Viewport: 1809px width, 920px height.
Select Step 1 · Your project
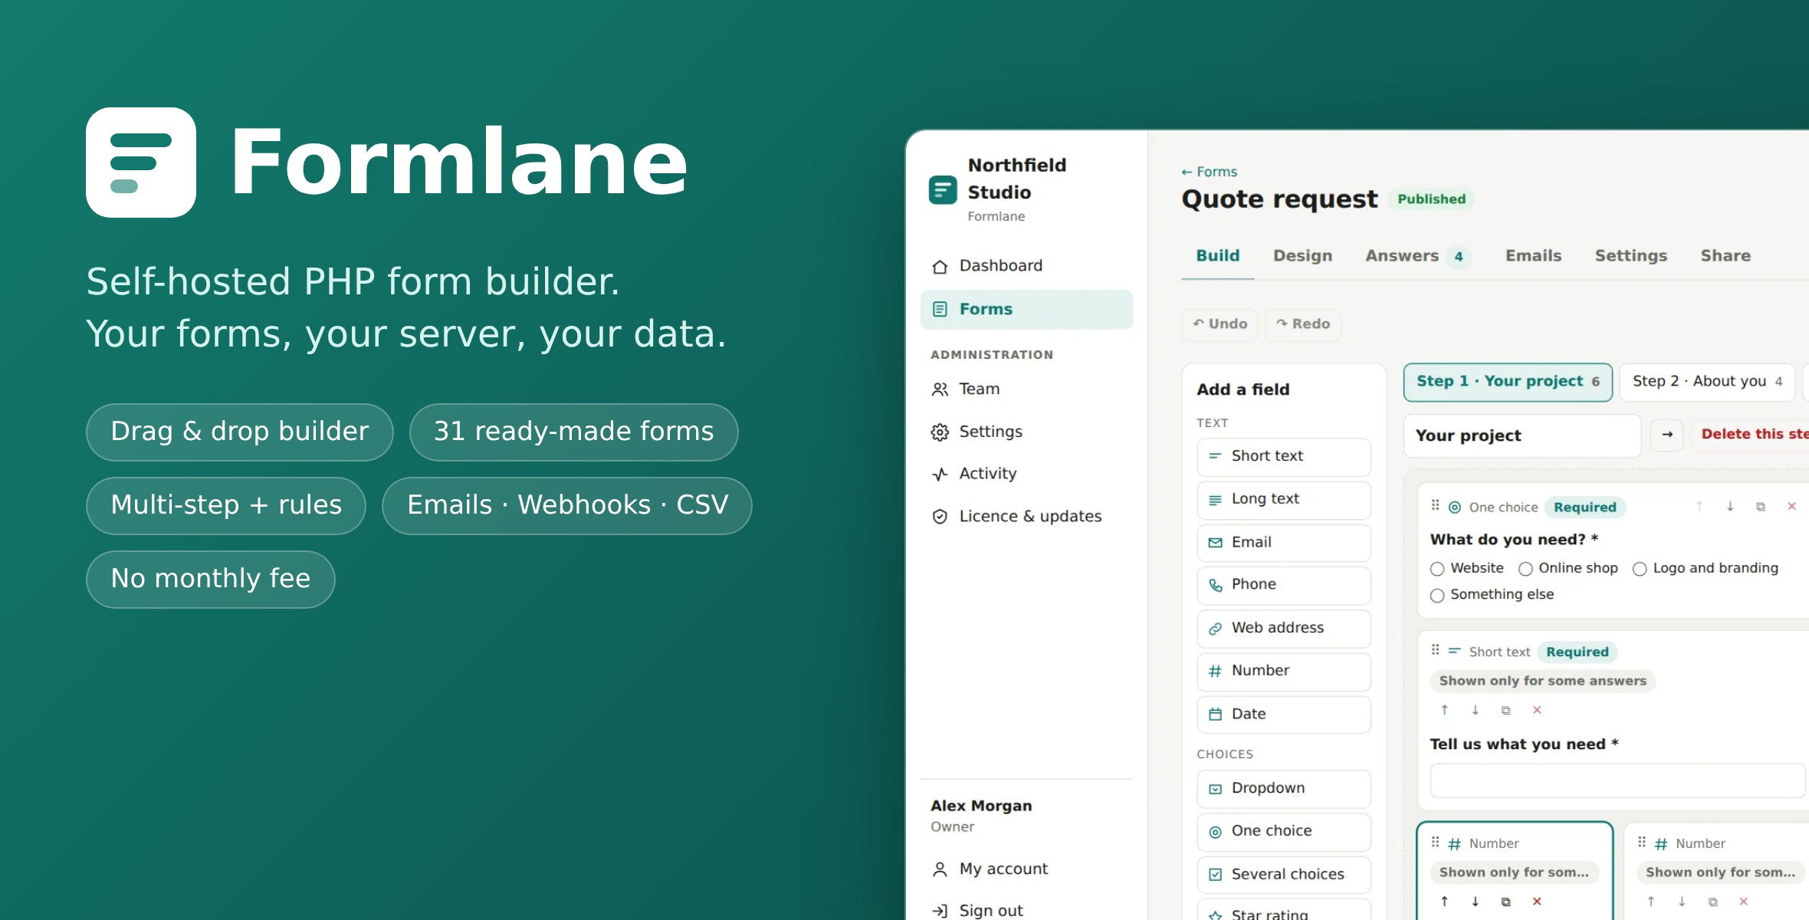(x=1508, y=382)
